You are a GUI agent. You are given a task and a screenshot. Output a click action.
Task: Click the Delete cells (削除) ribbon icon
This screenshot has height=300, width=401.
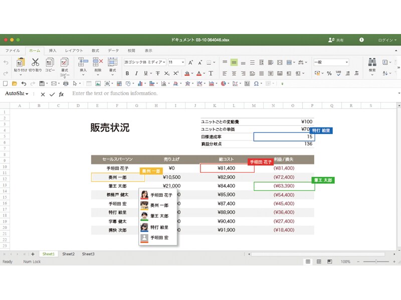point(98,62)
